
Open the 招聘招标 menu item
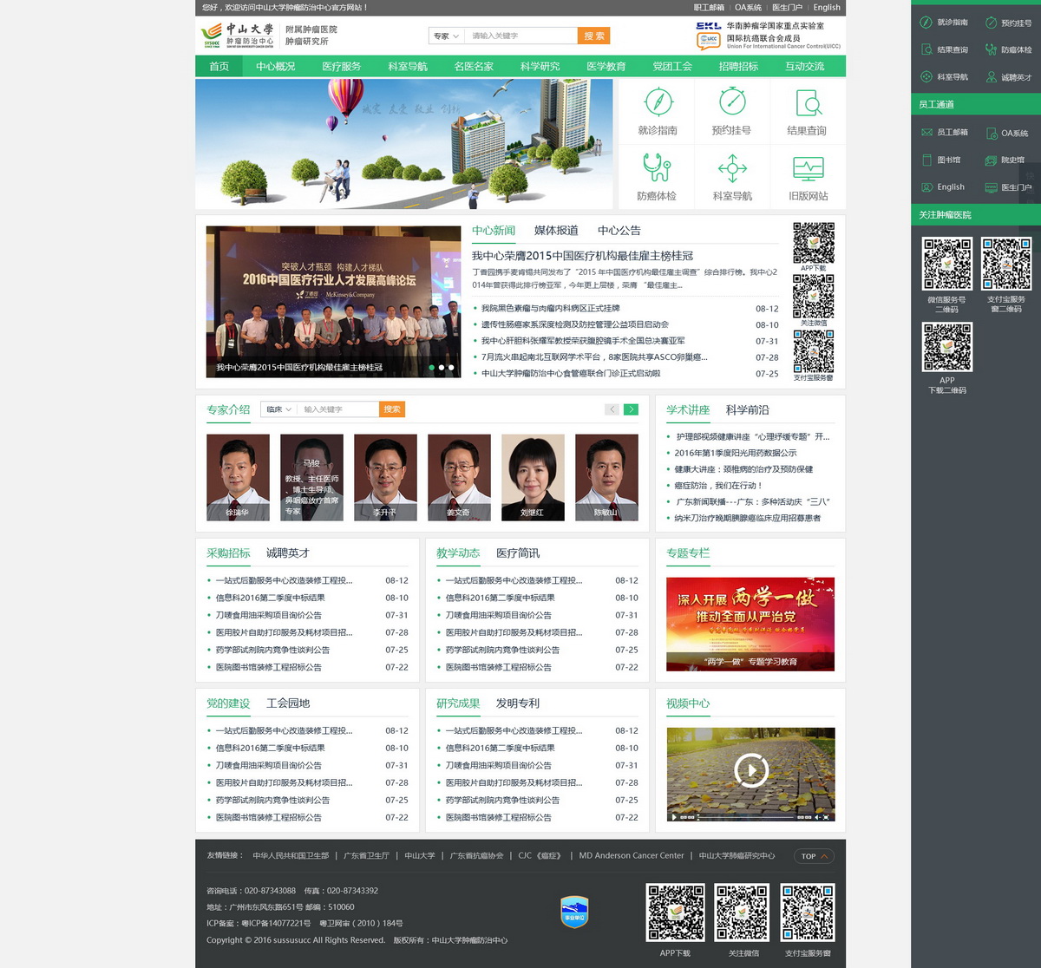tap(738, 67)
